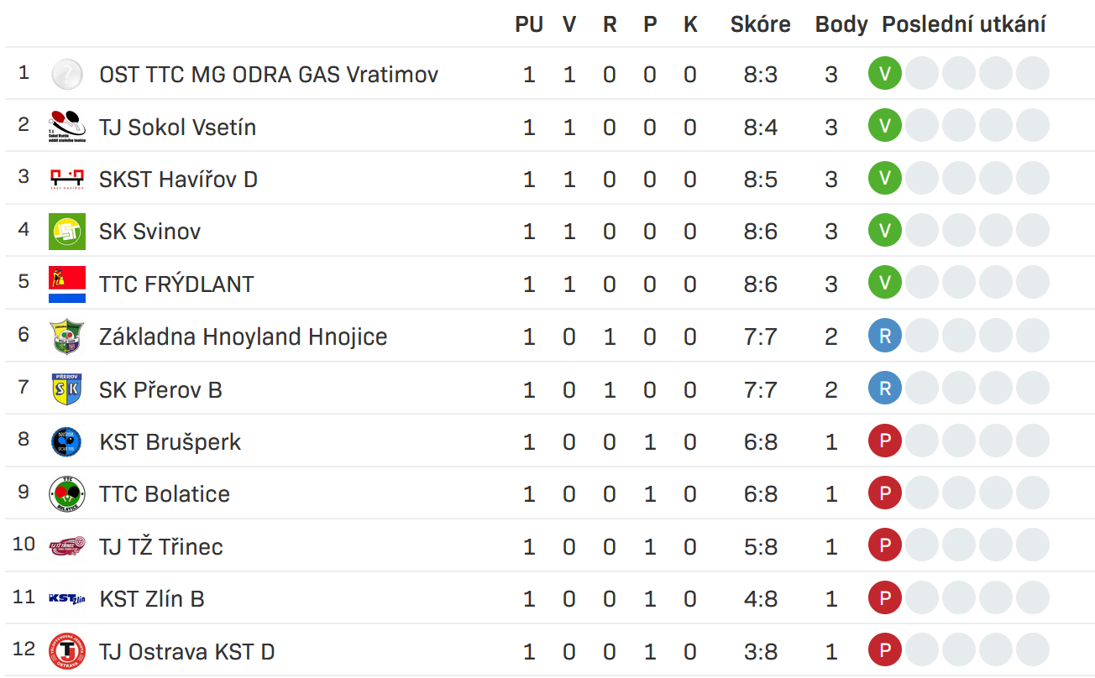Open the TJ TŽ Třinec team page
This screenshot has height=678, width=1095.
point(161,547)
